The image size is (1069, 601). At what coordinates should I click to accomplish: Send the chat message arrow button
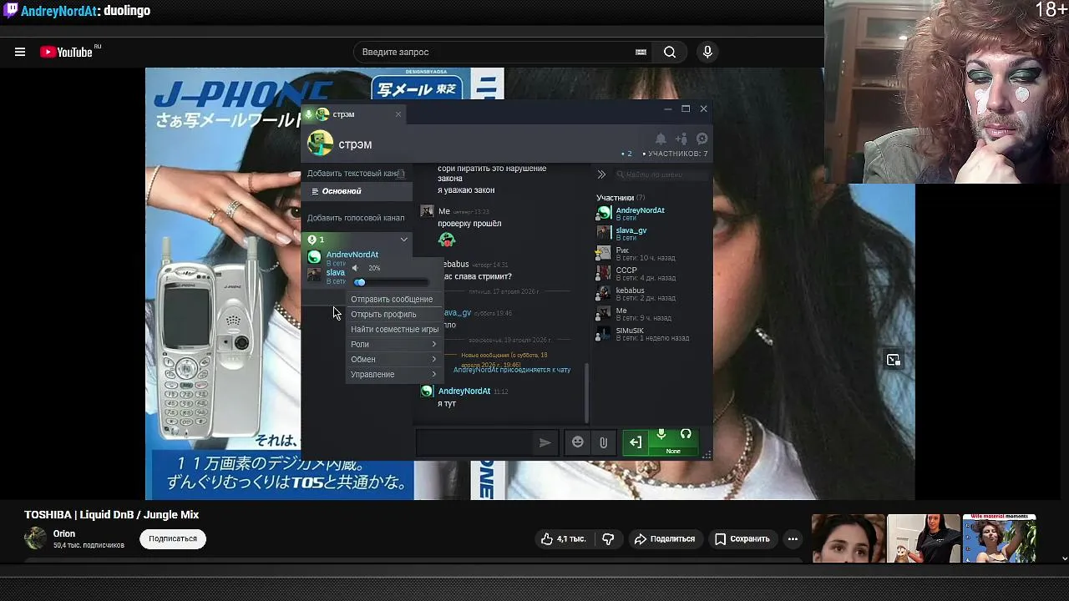click(545, 442)
